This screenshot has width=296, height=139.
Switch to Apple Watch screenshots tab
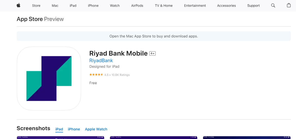click(96, 129)
